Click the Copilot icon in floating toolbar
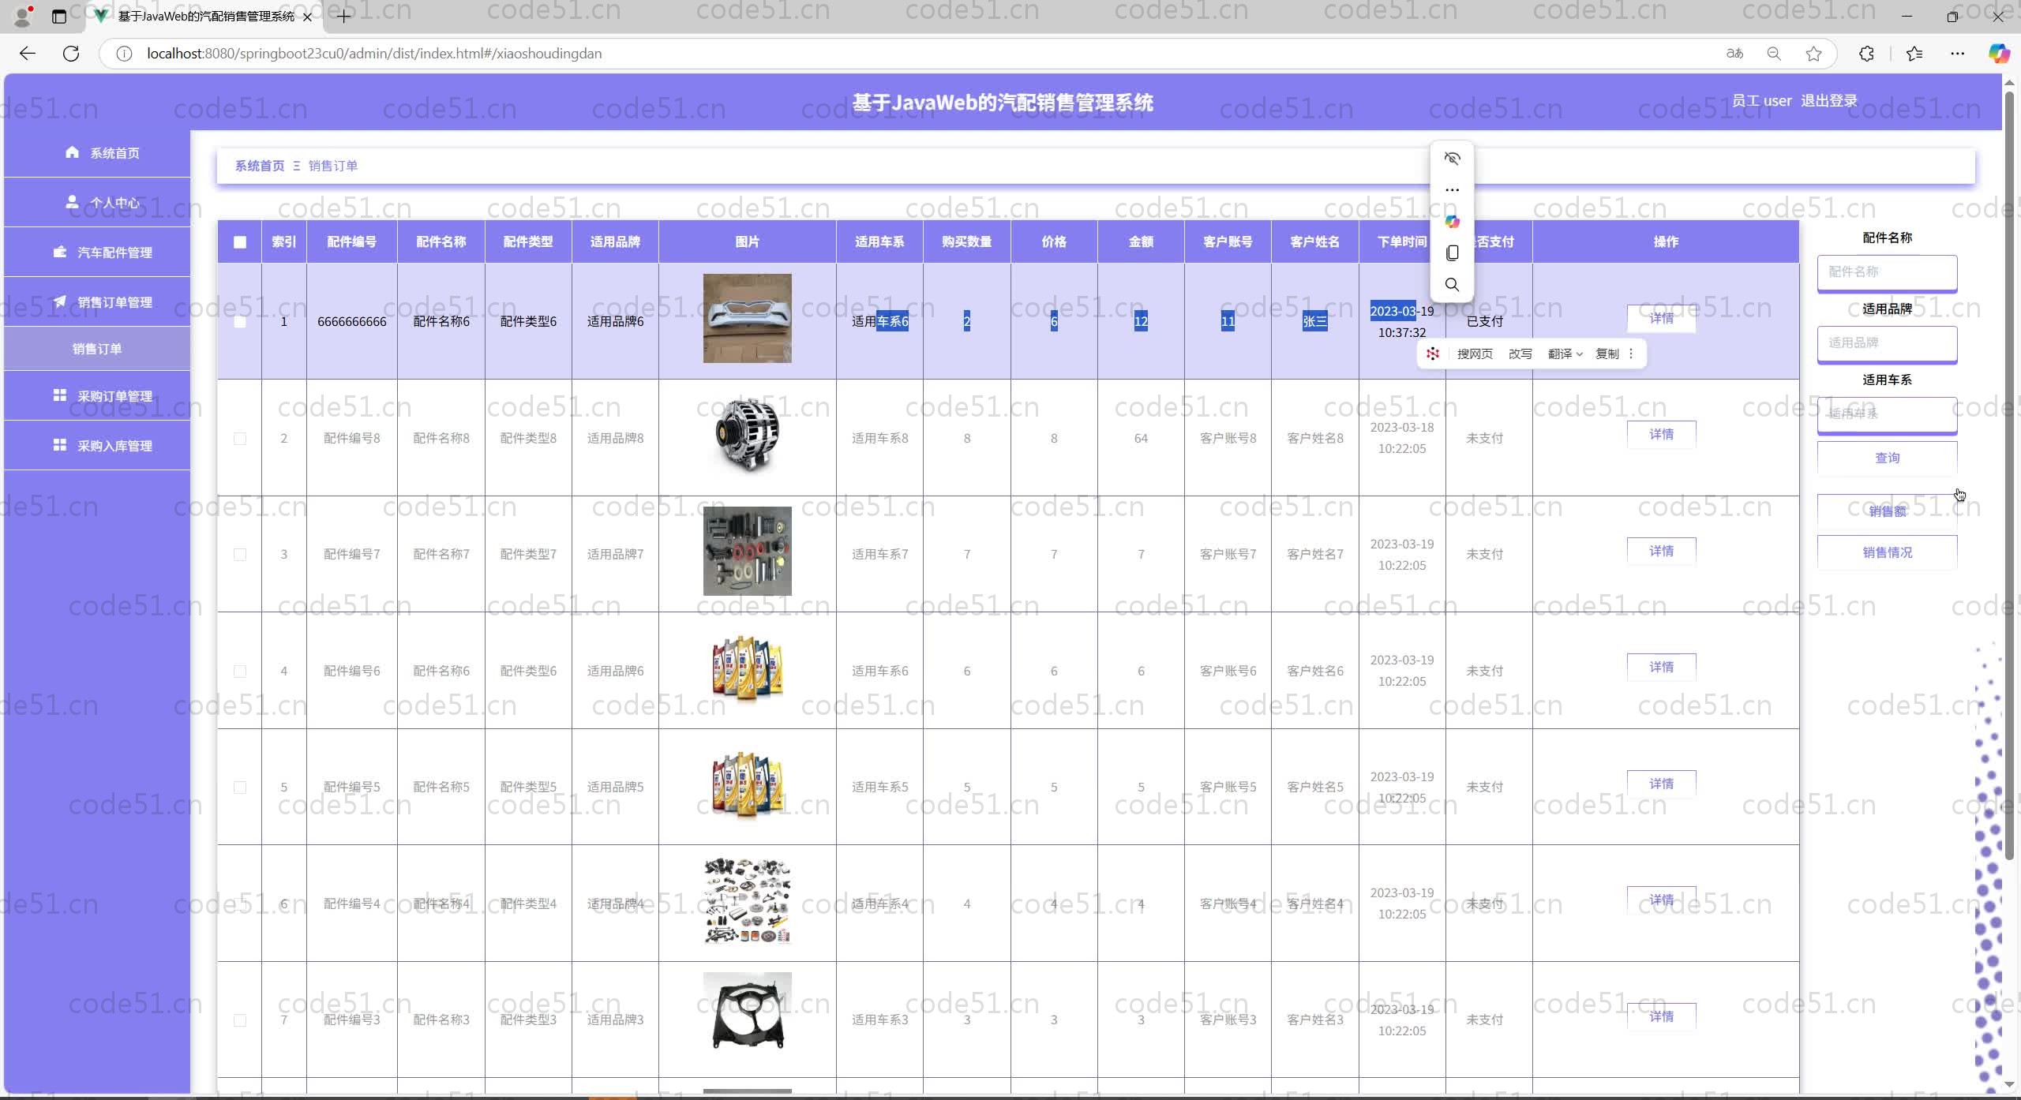This screenshot has height=1100, width=2021. (1452, 222)
